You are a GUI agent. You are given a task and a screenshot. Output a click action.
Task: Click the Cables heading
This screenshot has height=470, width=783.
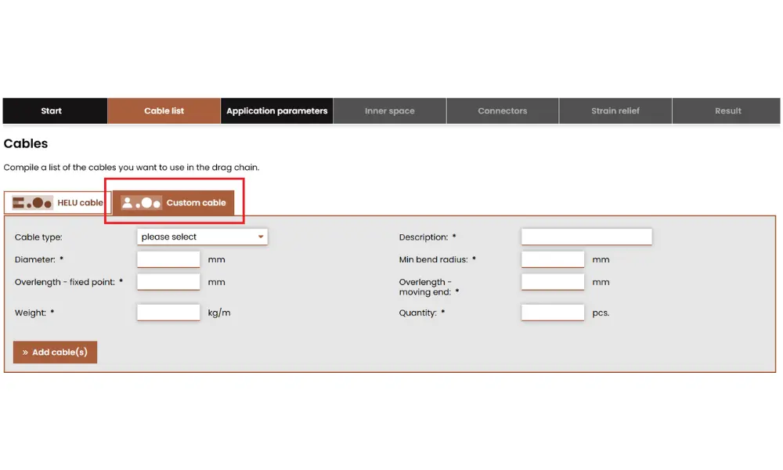(x=26, y=144)
